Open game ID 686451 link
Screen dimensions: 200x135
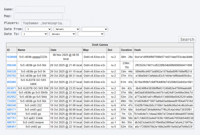[x=12, y=127]
